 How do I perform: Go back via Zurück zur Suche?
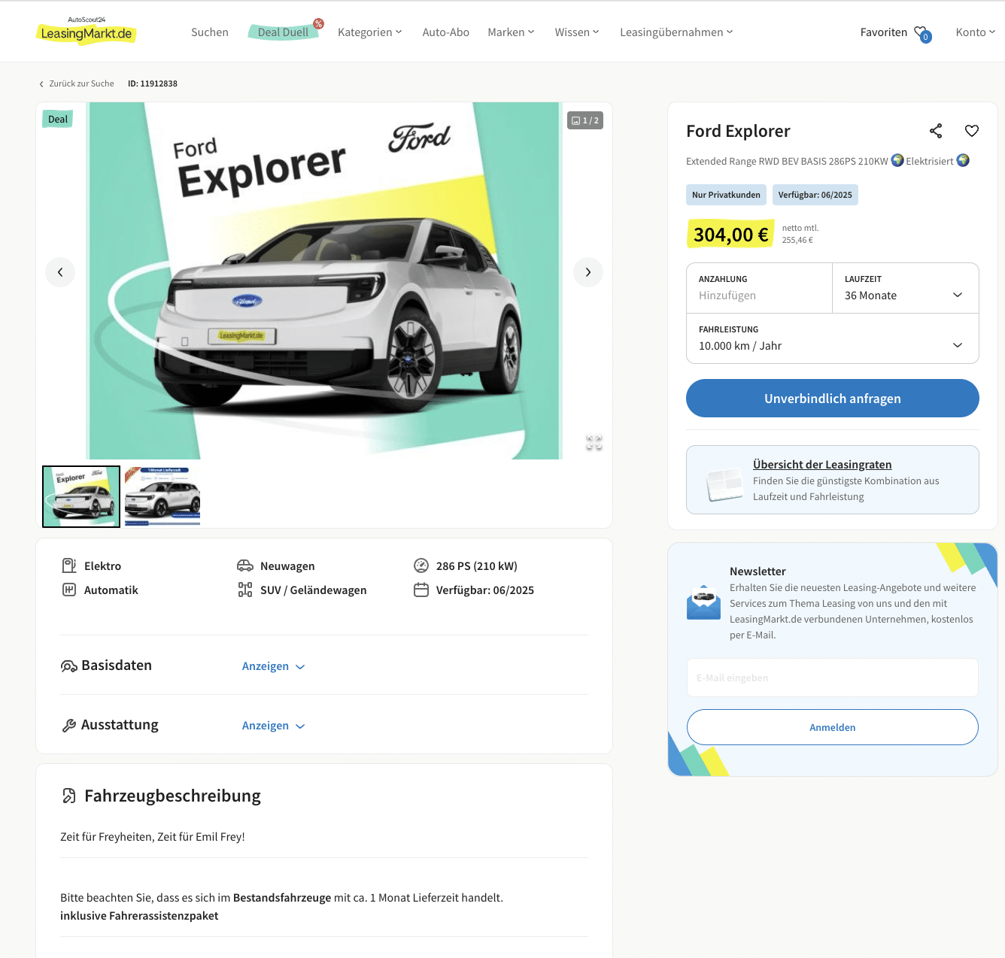click(76, 83)
